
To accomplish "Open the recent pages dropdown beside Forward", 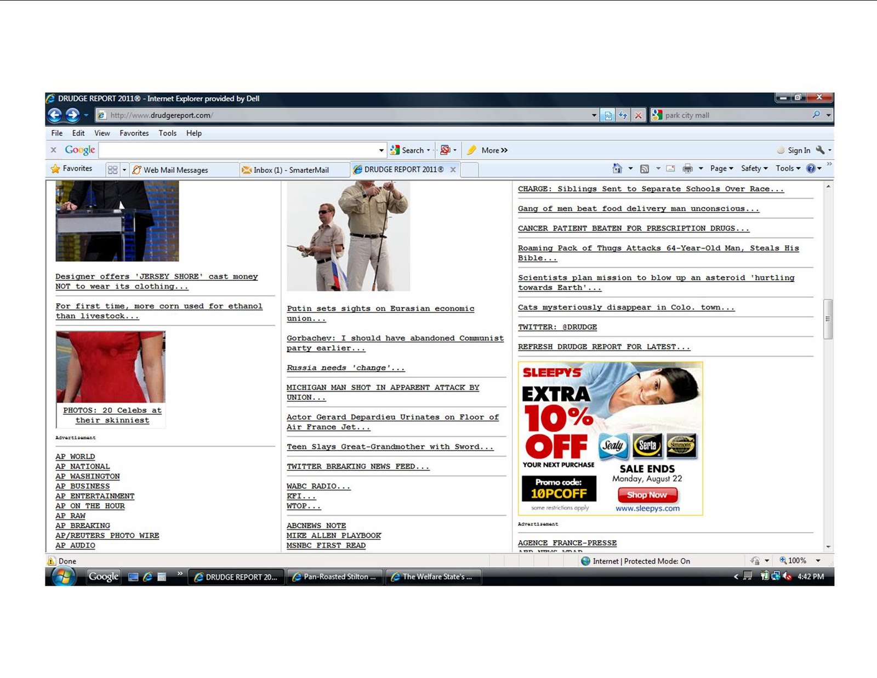I will 86,115.
